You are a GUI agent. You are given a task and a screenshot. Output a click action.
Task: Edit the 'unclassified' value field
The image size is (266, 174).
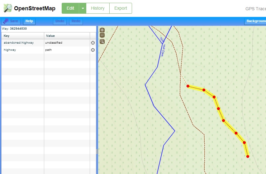[67, 43]
